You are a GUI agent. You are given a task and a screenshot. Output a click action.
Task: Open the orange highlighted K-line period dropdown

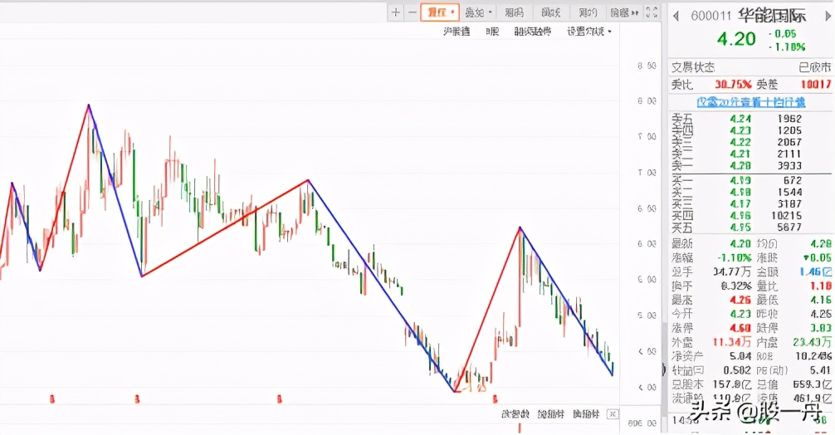440,12
